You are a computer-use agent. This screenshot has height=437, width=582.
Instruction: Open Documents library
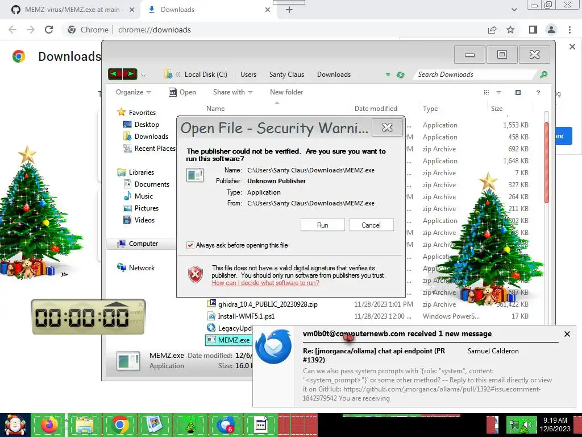pyautogui.click(x=146, y=184)
